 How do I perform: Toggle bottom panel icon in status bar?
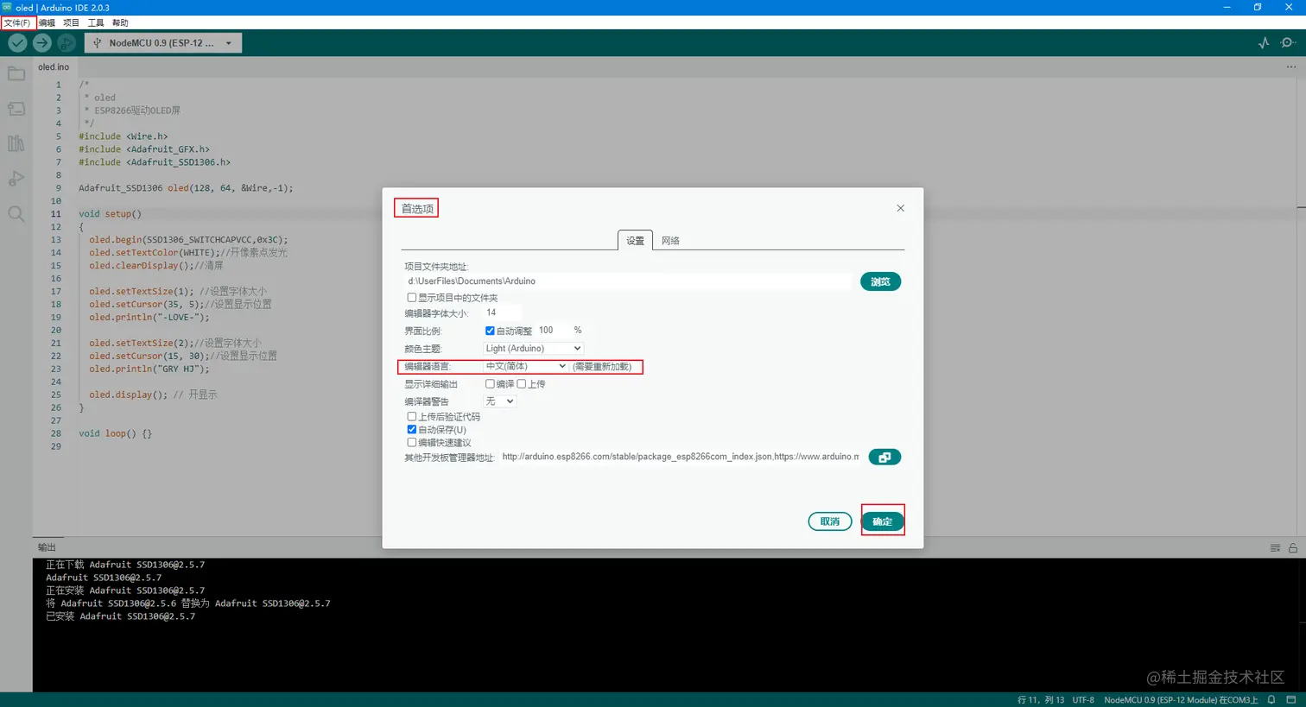click(1291, 699)
